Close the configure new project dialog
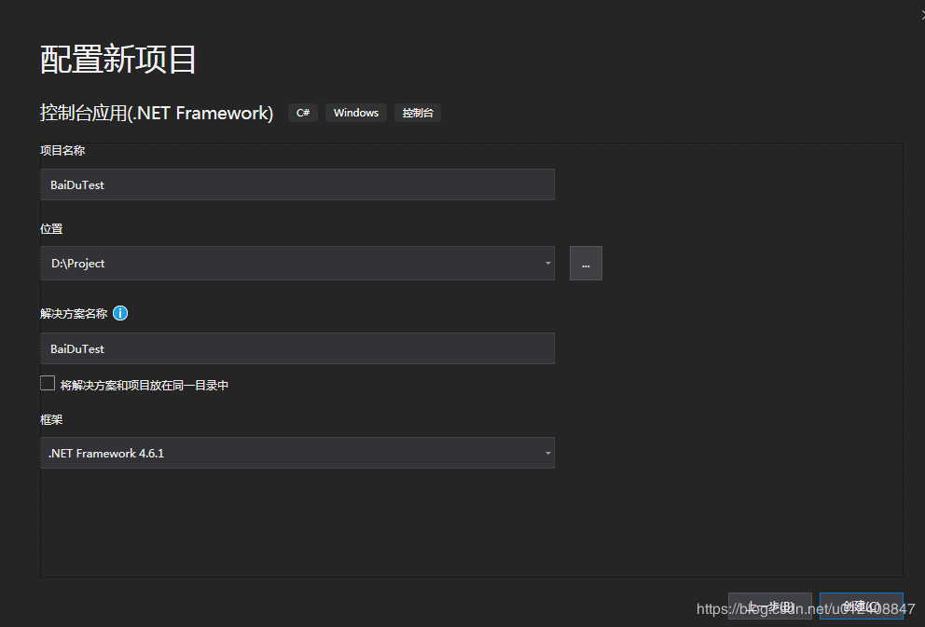Viewport: 925px width, 627px height. [921, 13]
